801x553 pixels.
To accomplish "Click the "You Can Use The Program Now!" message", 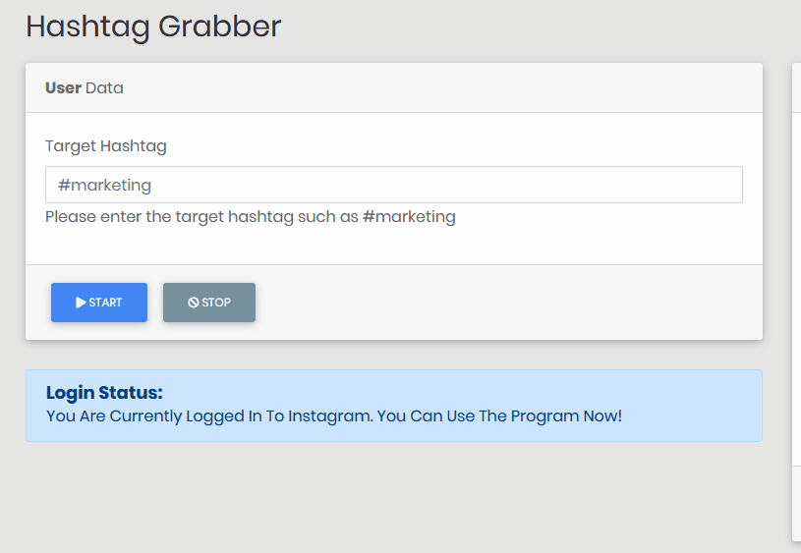I will pyautogui.click(x=499, y=415).
